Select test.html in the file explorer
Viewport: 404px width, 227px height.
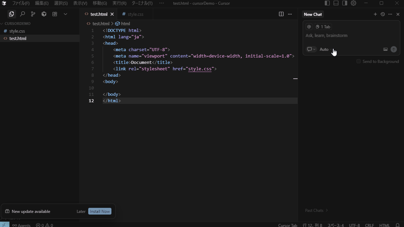click(x=40, y=38)
